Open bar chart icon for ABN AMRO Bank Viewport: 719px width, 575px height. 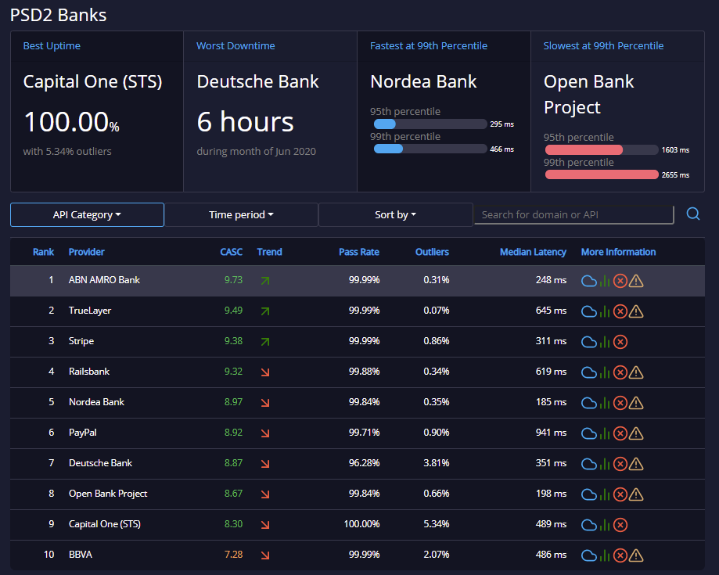(x=605, y=281)
